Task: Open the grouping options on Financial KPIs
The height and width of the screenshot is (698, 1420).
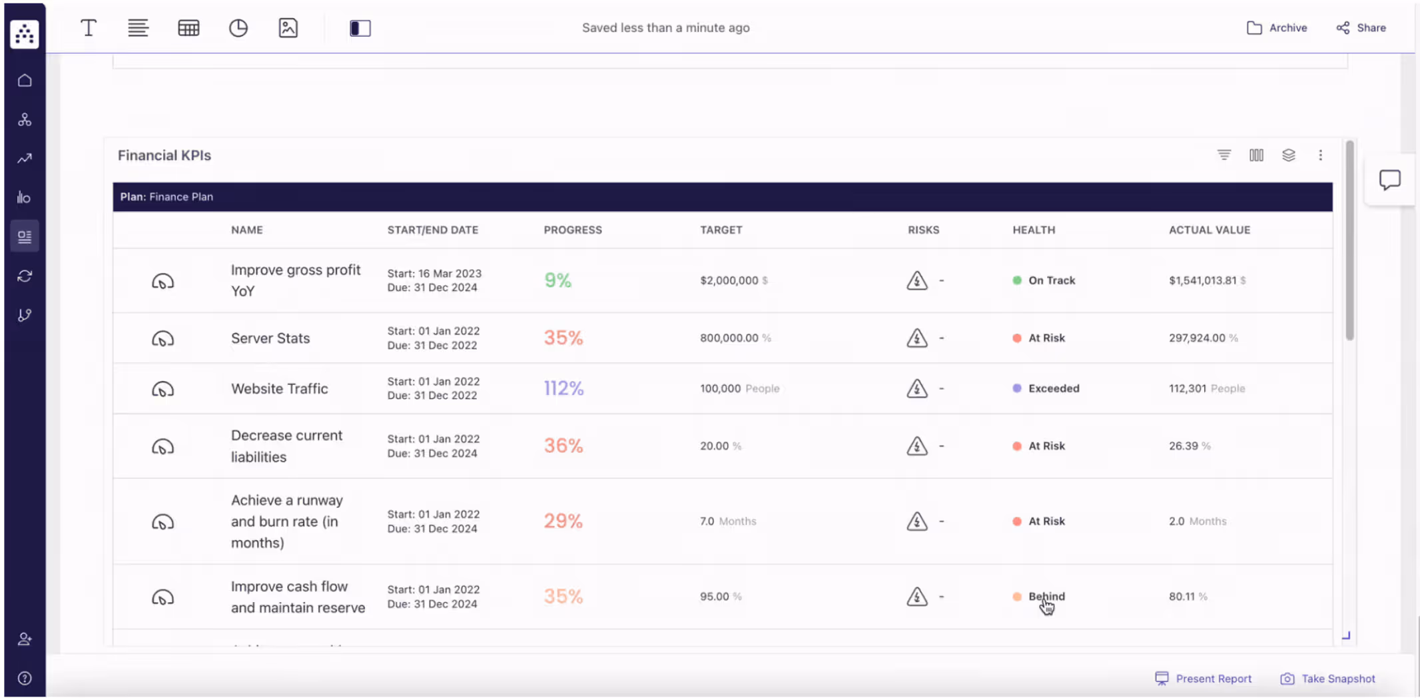Action: [1289, 155]
